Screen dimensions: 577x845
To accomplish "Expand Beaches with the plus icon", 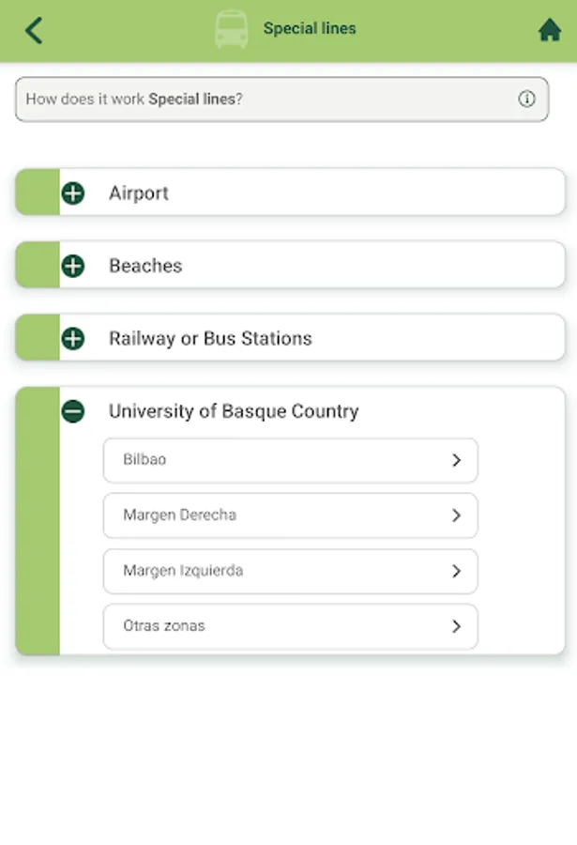I will 73,266.
